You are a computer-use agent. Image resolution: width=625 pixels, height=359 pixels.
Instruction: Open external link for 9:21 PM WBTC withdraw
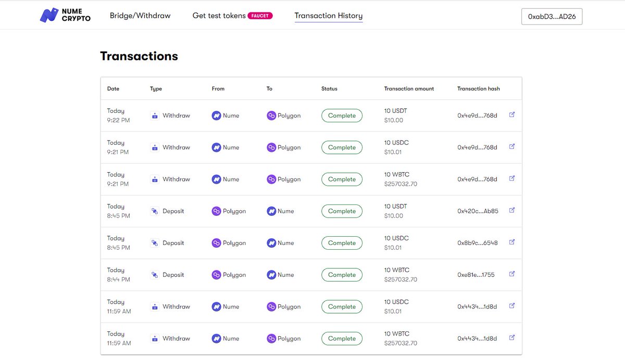(512, 178)
